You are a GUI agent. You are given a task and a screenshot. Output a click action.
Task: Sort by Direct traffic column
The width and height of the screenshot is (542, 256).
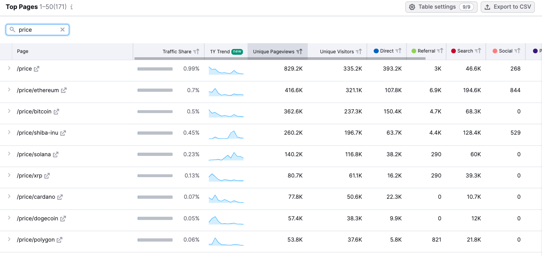(398, 51)
